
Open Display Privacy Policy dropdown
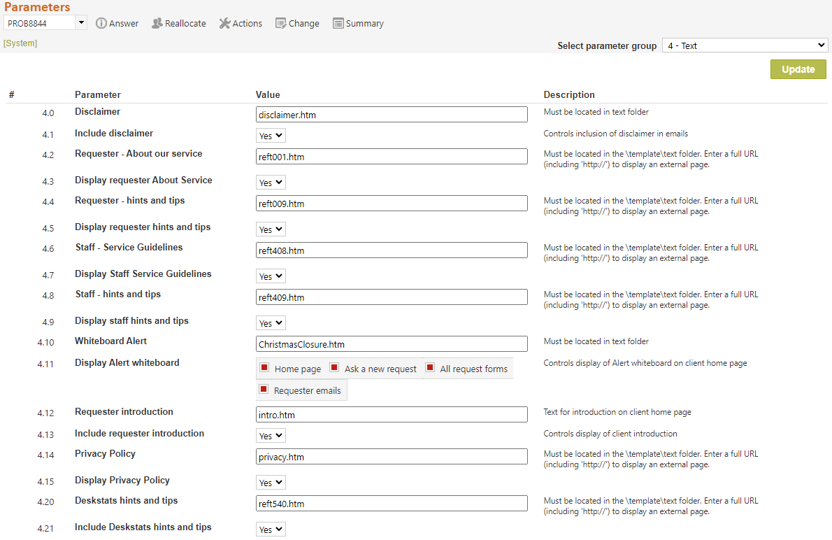click(x=271, y=482)
